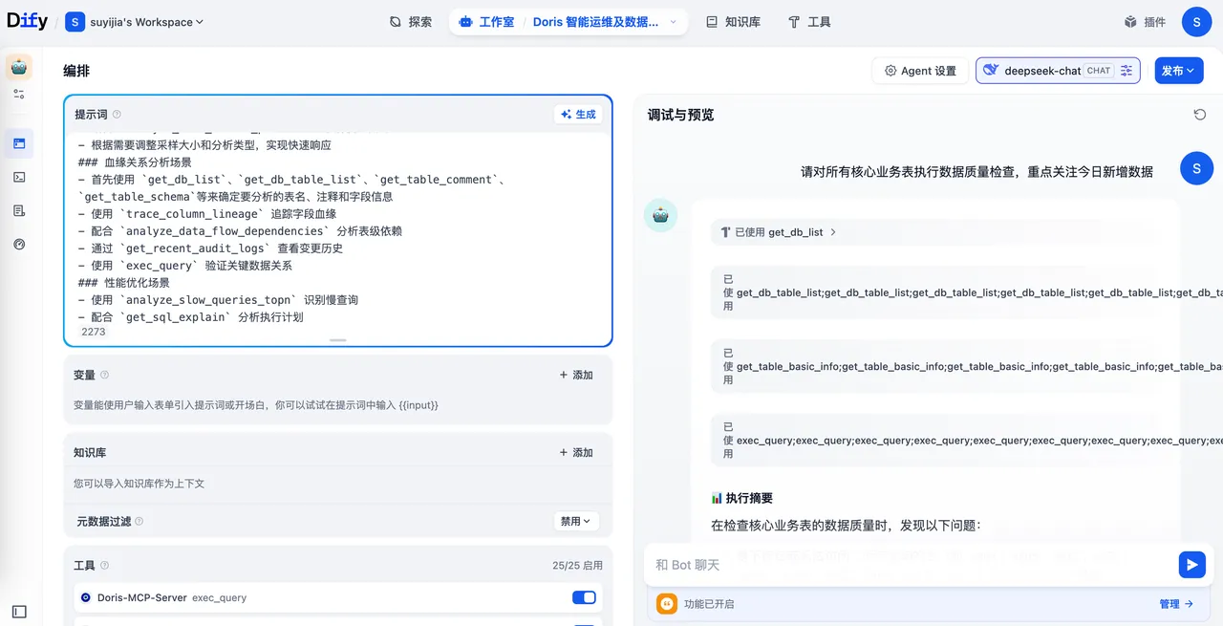Open the 发布 (Publish) menu
1223x626 pixels.
(x=1178, y=70)
